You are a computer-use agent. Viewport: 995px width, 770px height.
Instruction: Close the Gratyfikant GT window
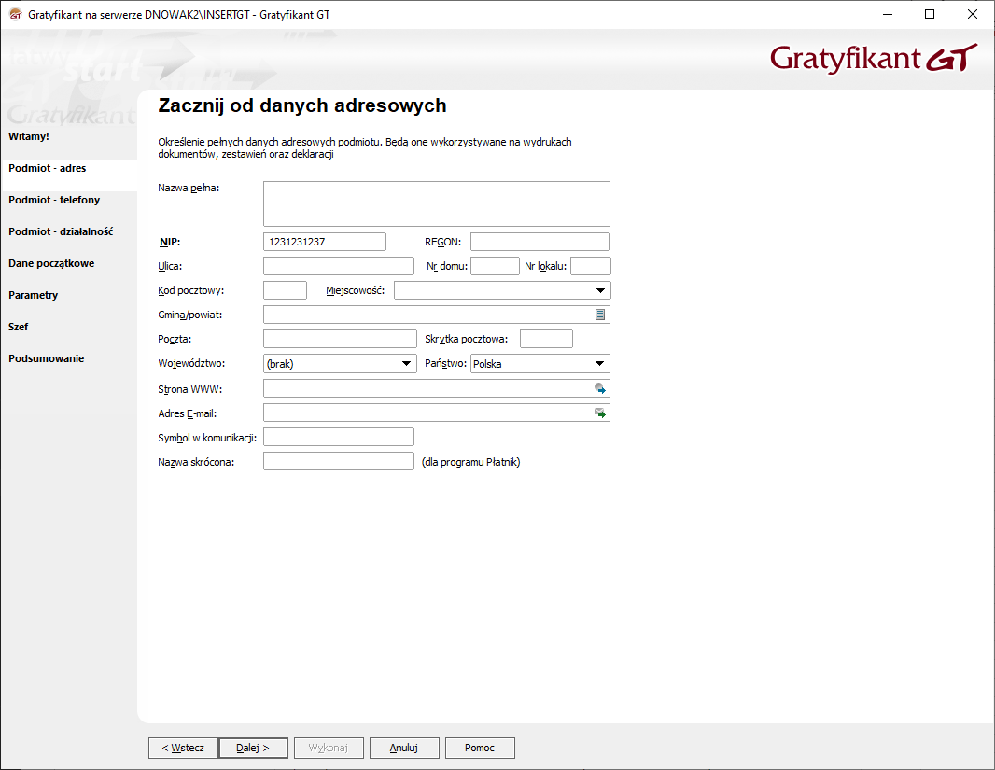[973, 14]
